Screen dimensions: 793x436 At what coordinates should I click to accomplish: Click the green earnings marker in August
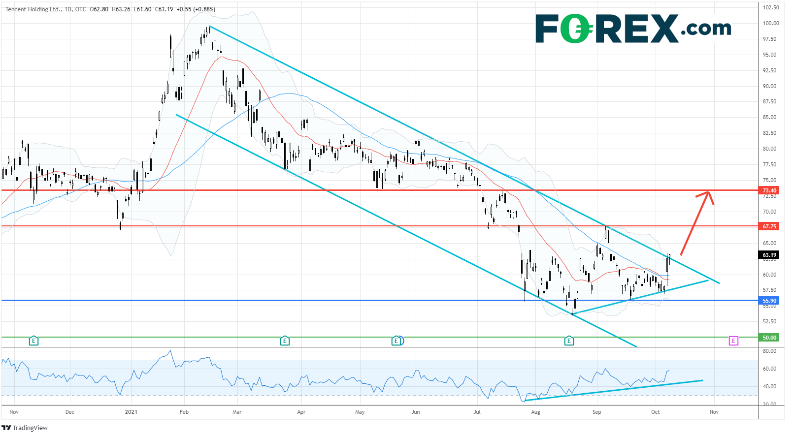(x=569, y=341)
